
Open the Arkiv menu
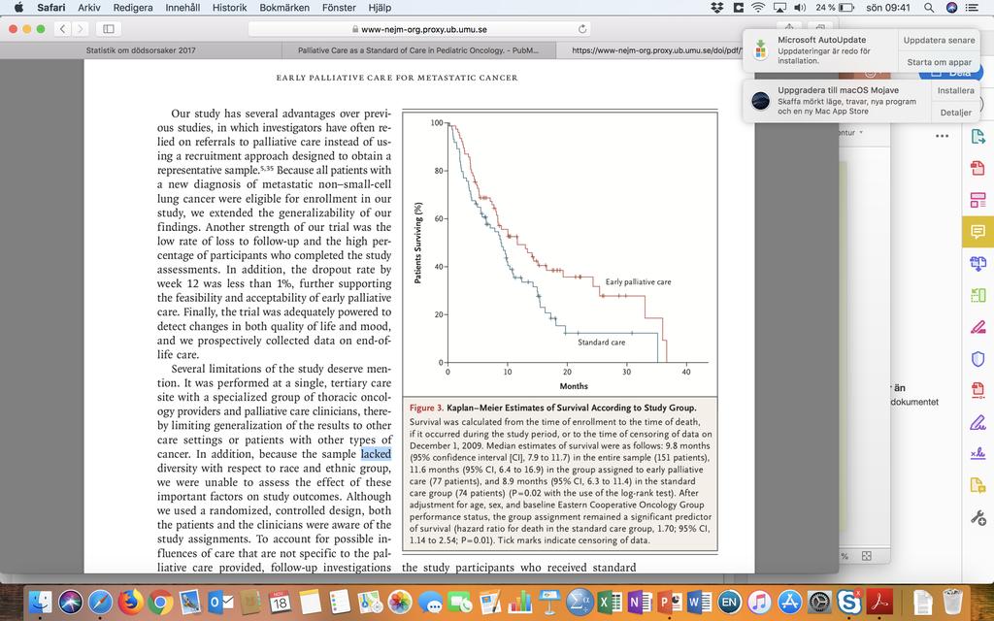coord(88,8)
